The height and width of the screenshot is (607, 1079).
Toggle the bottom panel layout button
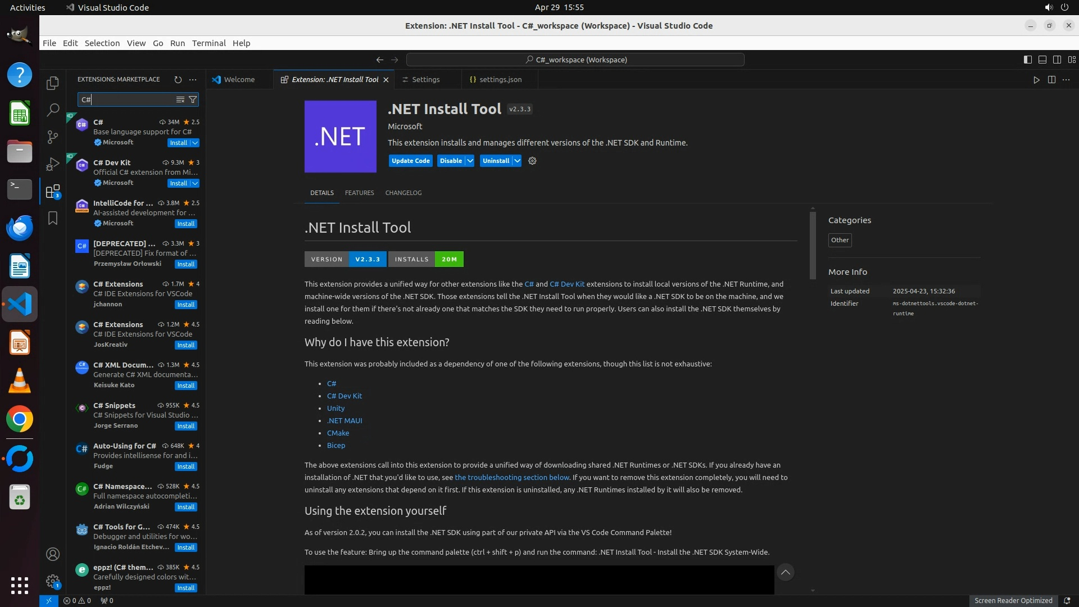(x=1042, y=60)
